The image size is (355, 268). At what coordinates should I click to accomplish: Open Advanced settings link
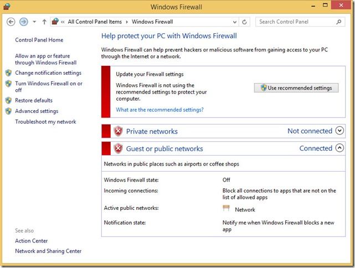tap(37, 111)
